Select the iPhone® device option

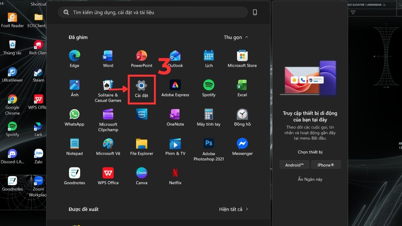pyautogui.click(x=326, y=164)
